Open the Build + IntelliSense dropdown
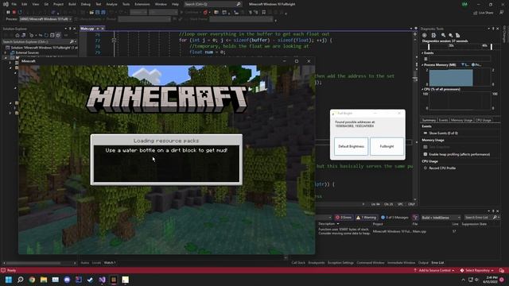Viewport: 509px width, 286px height. 441,217
